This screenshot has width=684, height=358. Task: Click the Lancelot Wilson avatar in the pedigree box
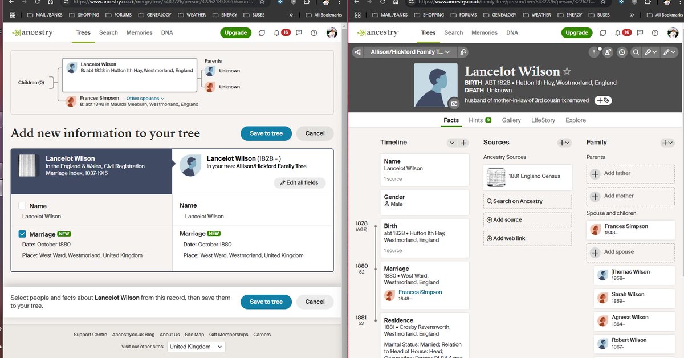tap(72, 68)
